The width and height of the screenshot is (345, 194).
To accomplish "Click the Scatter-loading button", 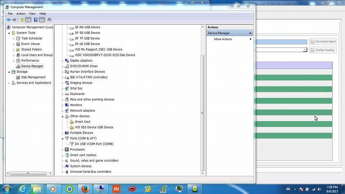I will tap(322, 50).
